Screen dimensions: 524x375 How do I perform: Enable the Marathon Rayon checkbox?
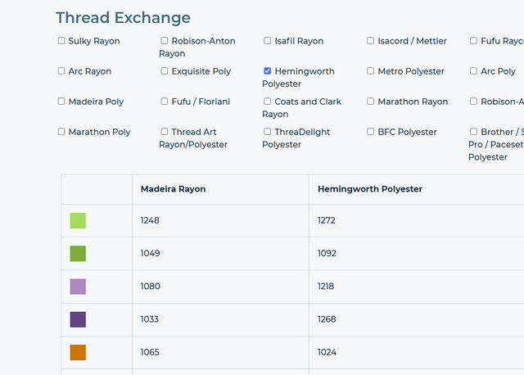[x=371, y=102]
